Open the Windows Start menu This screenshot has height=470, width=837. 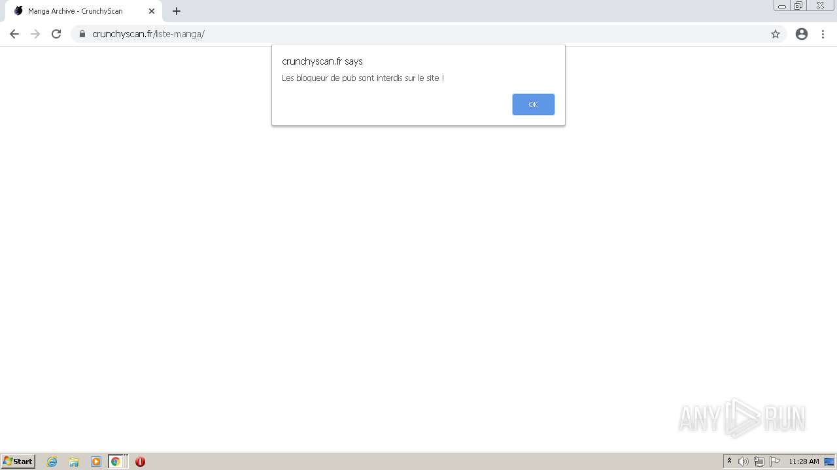(18, 462)
